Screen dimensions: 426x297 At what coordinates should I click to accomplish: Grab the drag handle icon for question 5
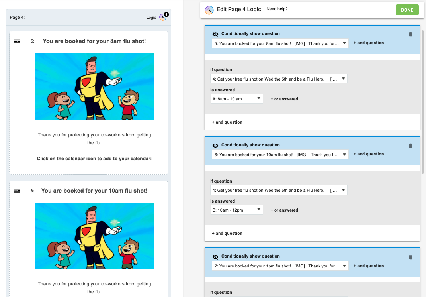(x=17, y=41)
